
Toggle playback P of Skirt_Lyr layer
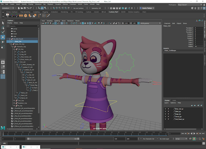[168, 111]
